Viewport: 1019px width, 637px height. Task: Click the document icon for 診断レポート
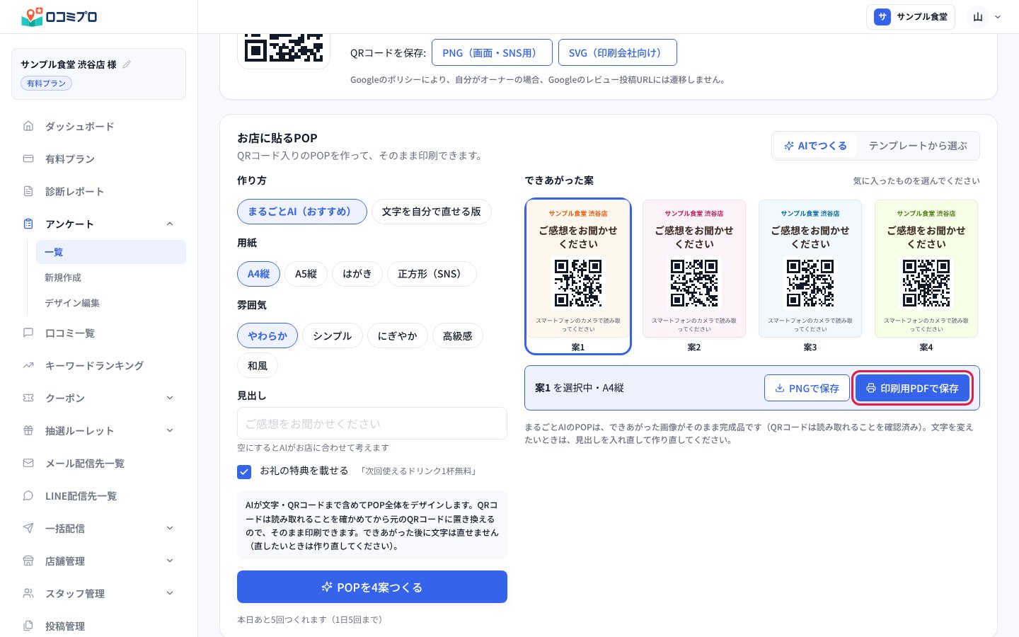[x=28, y=191]
